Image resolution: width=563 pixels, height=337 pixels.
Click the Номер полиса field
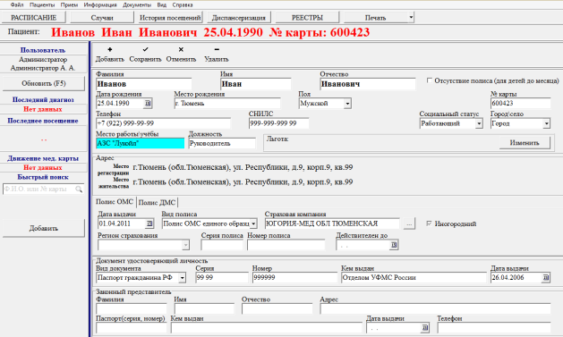click(286, 245)
